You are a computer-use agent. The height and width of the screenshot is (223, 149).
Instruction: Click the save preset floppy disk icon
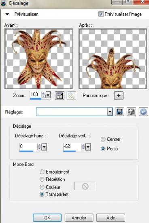(x=119, y=112)
